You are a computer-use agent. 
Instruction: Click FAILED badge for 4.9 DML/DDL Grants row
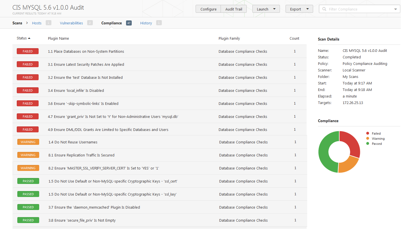pos(28,130)
